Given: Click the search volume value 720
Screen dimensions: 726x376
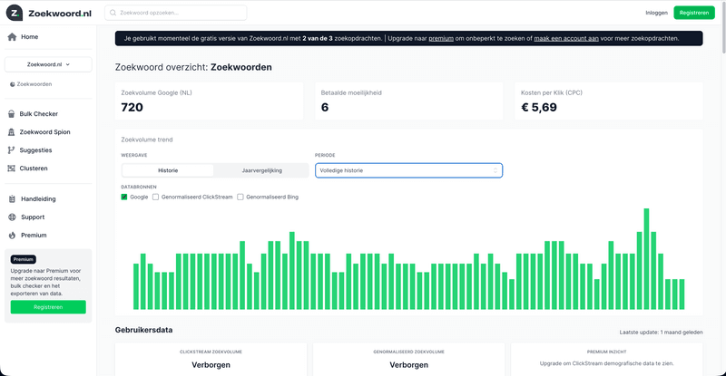Looking at the screenshot, I should click(132, 107).
